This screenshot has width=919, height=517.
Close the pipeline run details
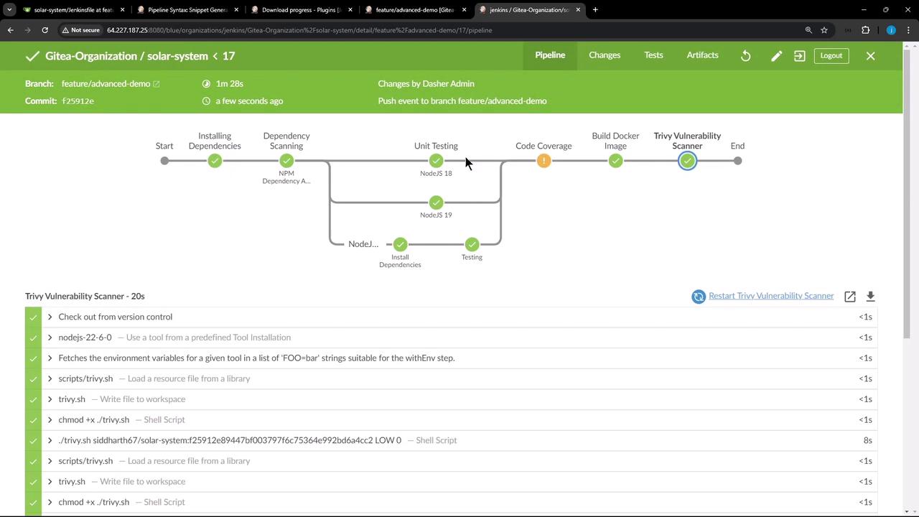[870, 56]
